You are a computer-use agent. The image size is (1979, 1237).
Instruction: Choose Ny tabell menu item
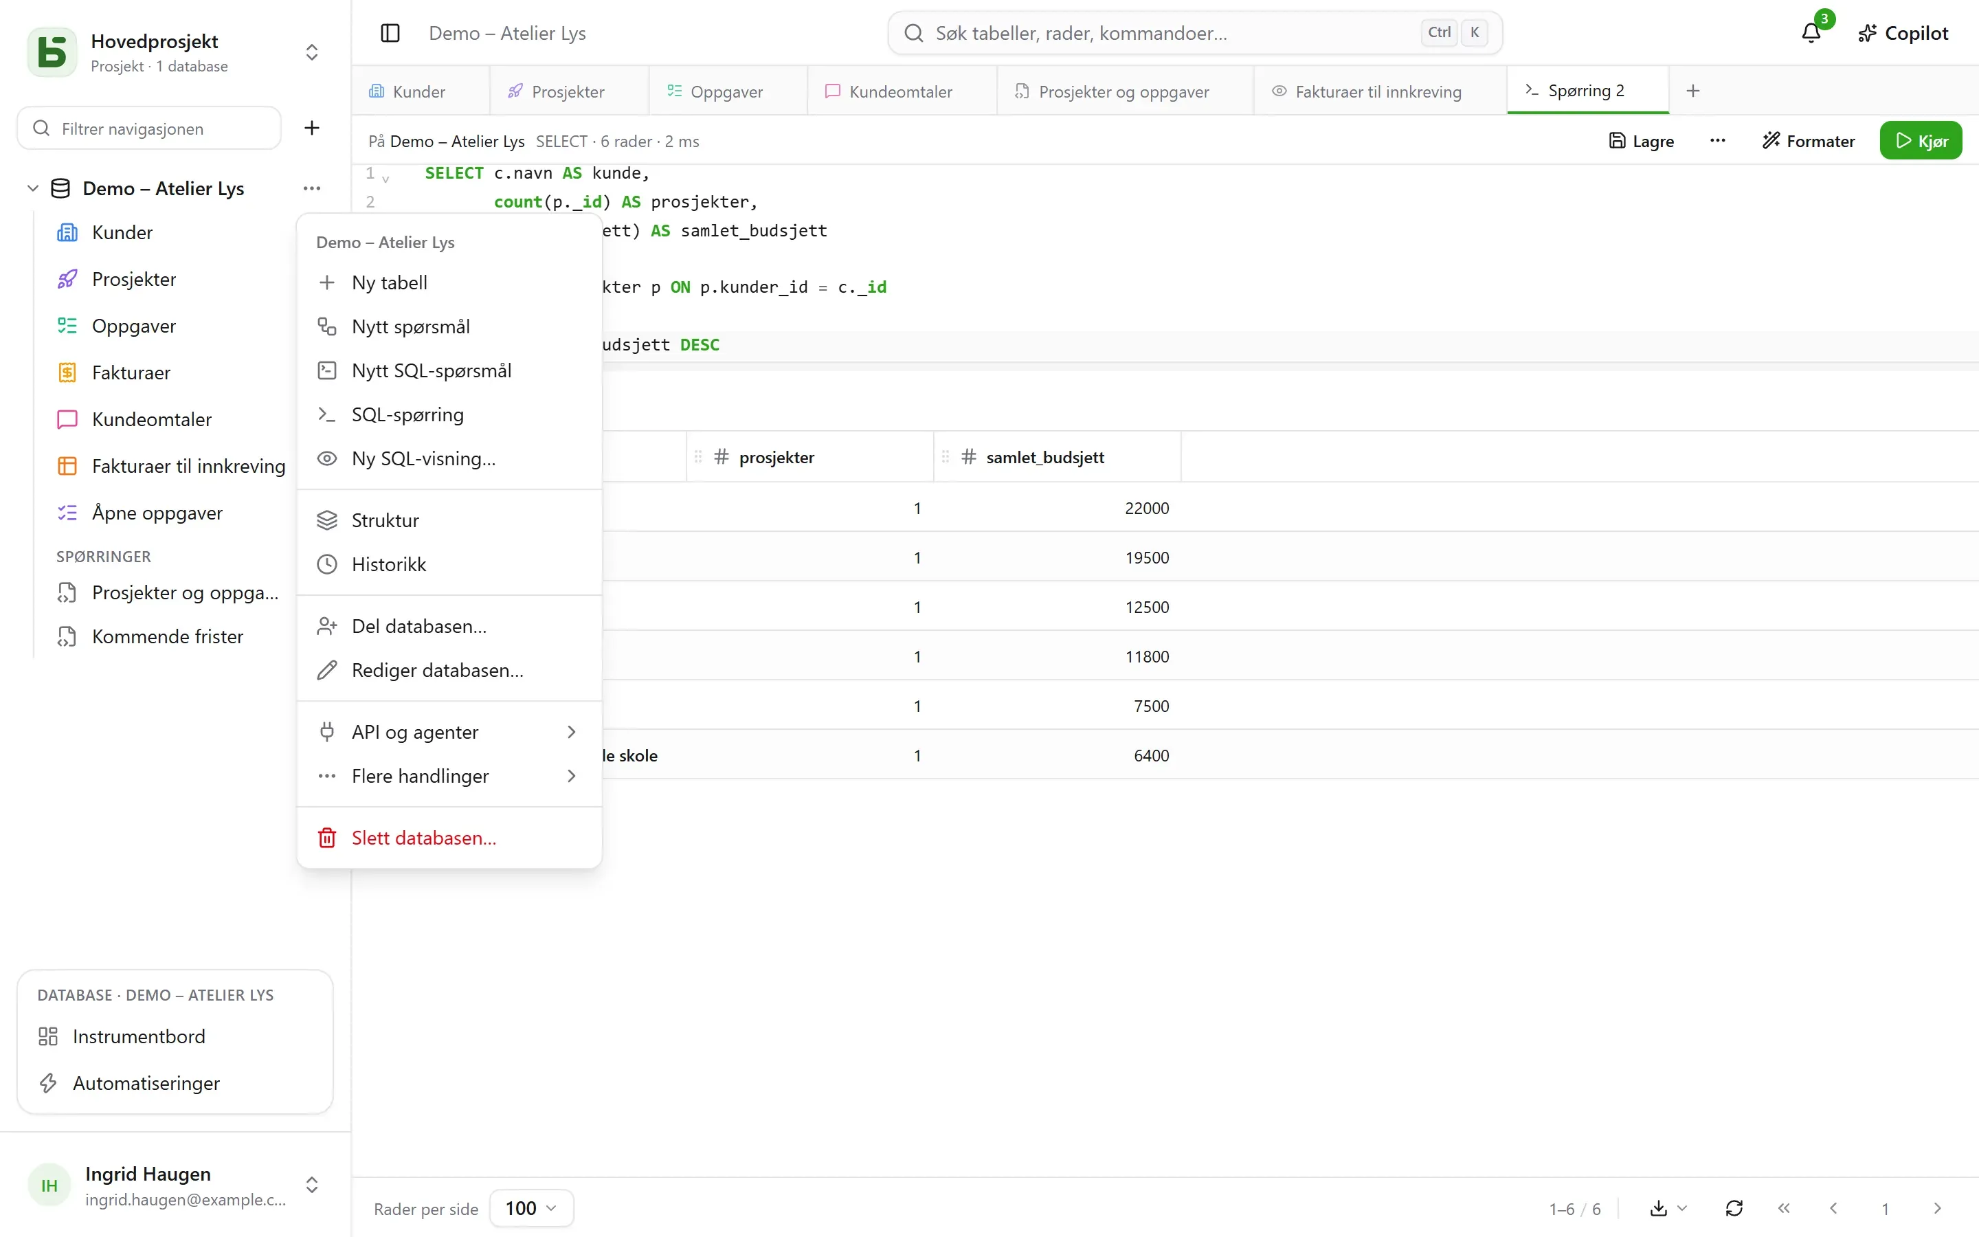(x=449, y=282)
